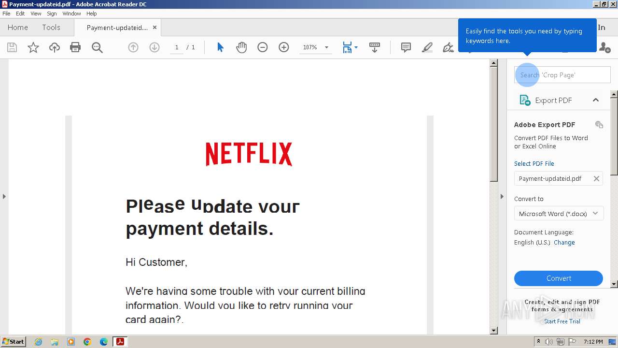
Task: Click the Search tools input field
Action: [x=562, y=75]
